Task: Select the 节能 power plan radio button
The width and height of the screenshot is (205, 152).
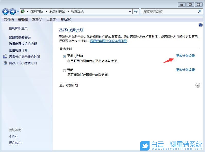Action: tap(65, 70)
